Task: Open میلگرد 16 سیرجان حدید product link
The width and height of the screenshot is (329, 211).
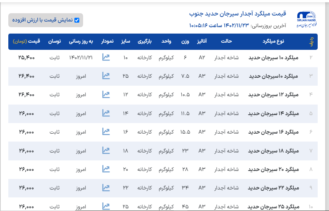Action: 273,132
